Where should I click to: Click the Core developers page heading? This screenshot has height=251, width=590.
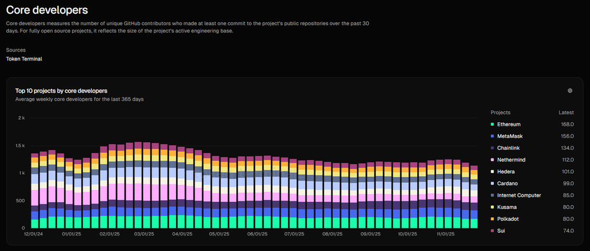(x=47, y=10)
